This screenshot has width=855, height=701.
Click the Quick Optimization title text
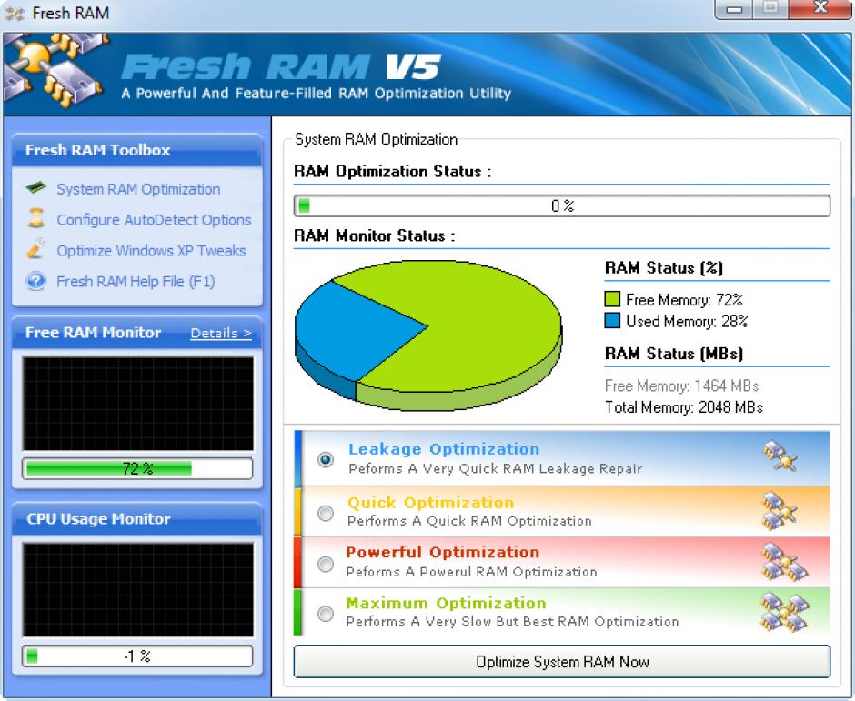[431, 502]
